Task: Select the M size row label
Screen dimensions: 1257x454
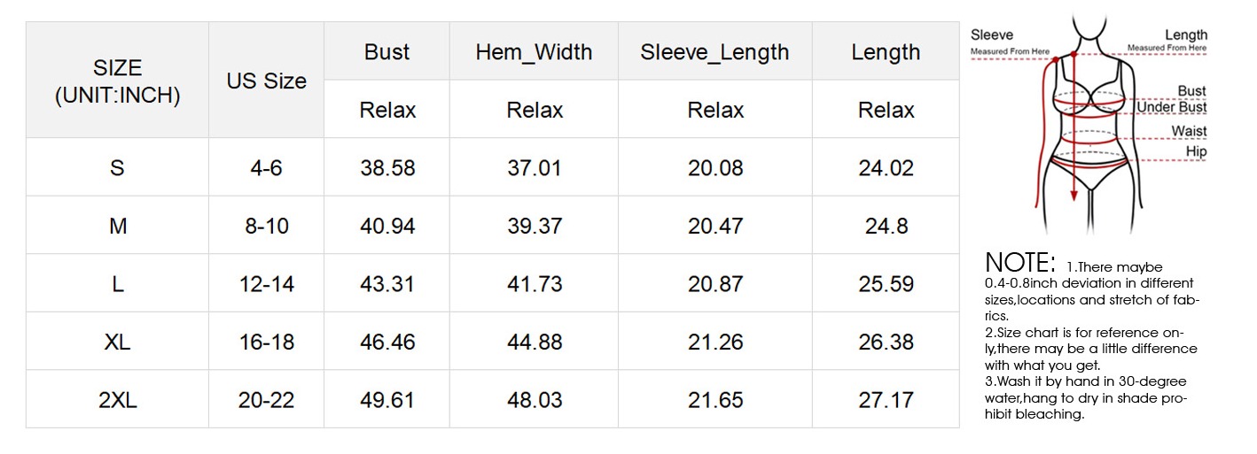Action: (117, 226)
